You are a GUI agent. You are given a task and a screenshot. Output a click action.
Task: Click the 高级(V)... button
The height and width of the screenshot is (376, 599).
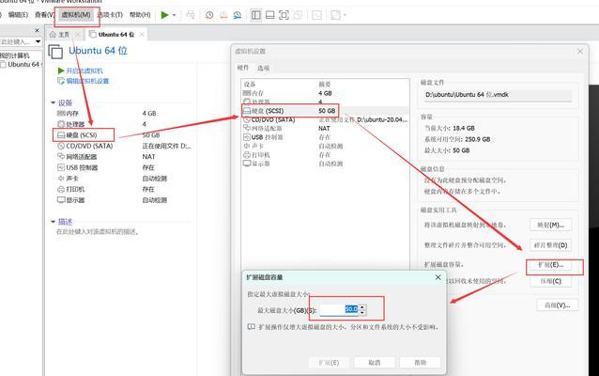(557, 305)
